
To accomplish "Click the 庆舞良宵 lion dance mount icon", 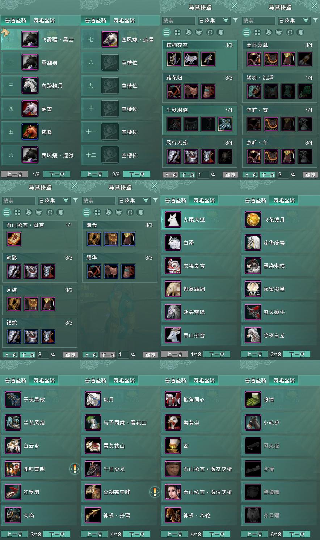I will pyautogui.click(x=173, y=266).
